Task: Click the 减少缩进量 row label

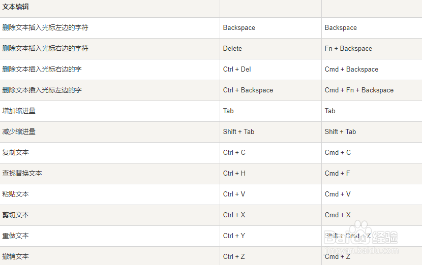Action: tap(19, 132)
